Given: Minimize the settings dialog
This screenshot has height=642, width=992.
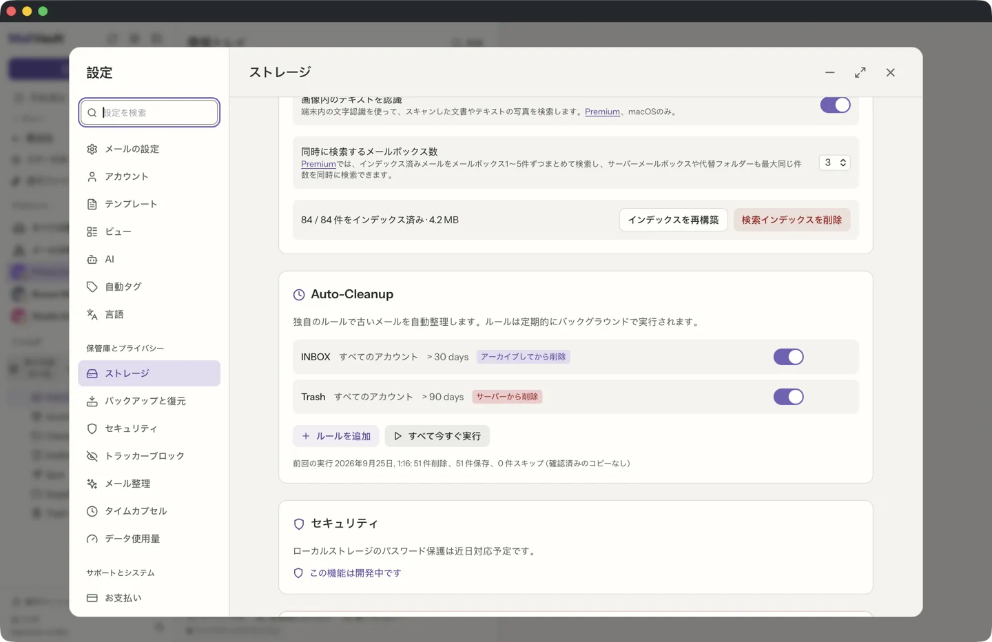Looking at the screenshot, I should click(x=830, y=72).
